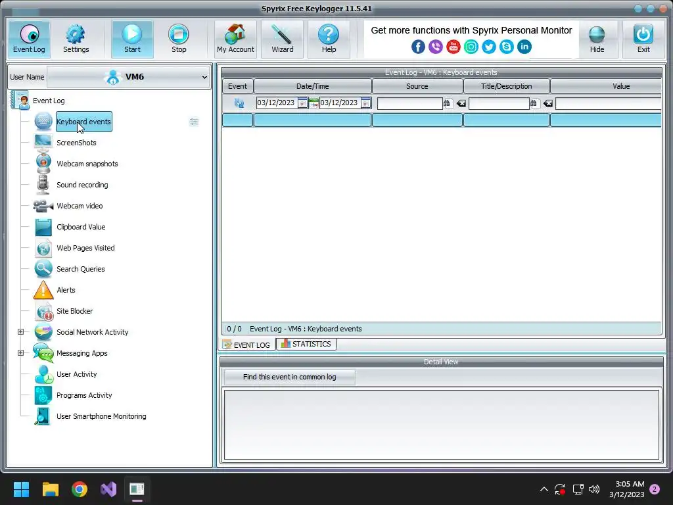Viewport: 673px width, 505px height.
Task: Open File Explorer from the taskbar
Action: coord(50,489)
